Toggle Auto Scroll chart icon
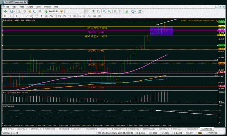Screen dimensions: 227x136 click(x=115, y=11)
